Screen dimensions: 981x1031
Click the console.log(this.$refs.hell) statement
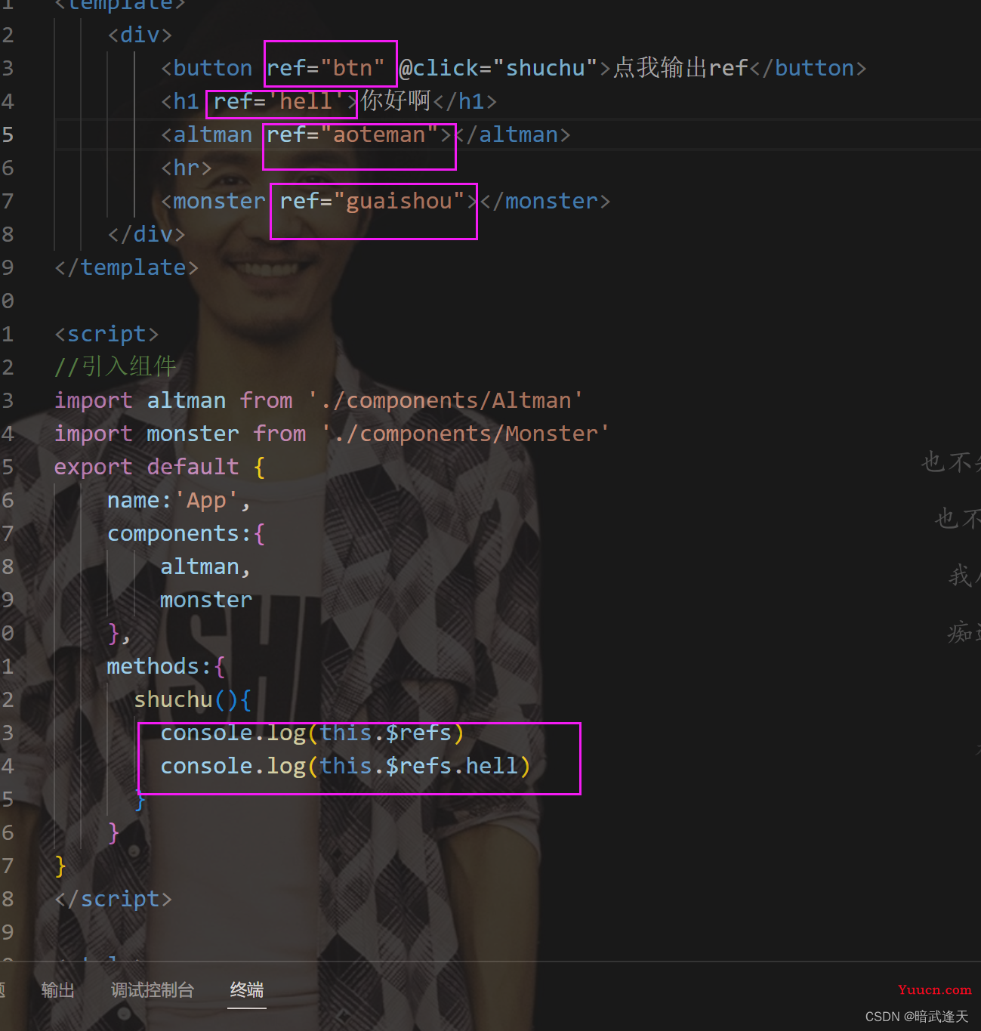[x=345, y=766]
